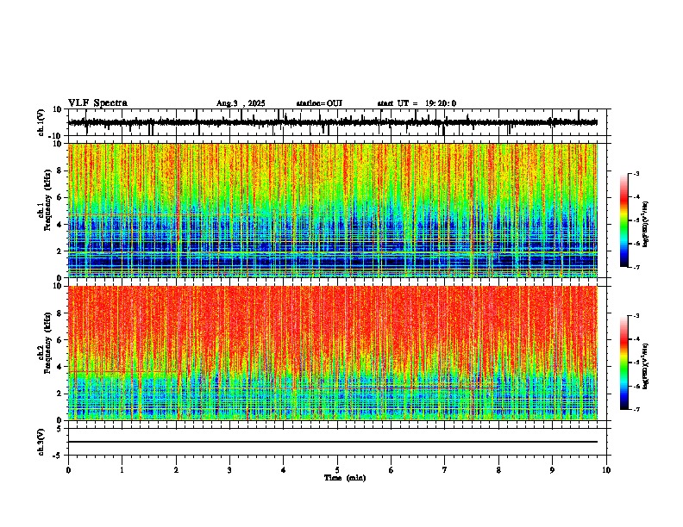This screenshot has height=527, width=683.
Task: Click the "ch.3(V)" axis label
Action: tap(41, 443)
